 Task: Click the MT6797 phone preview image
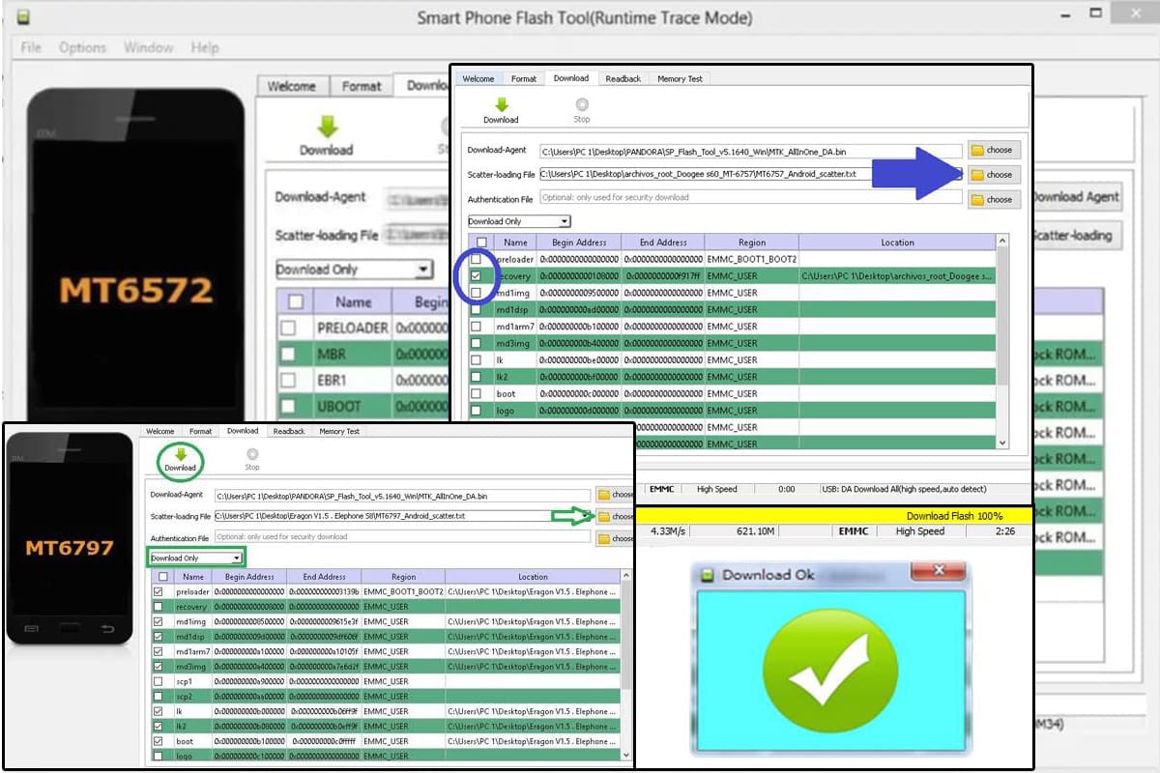pyautogui.click(x=69, y=537)
